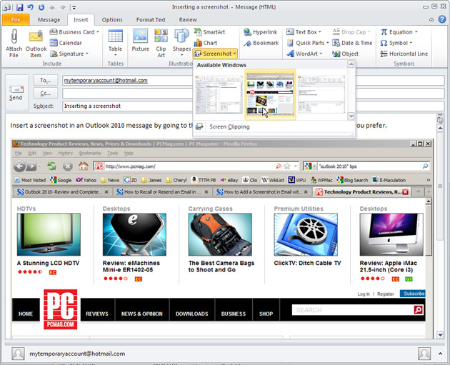Open the File tab
Screen dimensions: 450x365
click(x=15, y=19)
